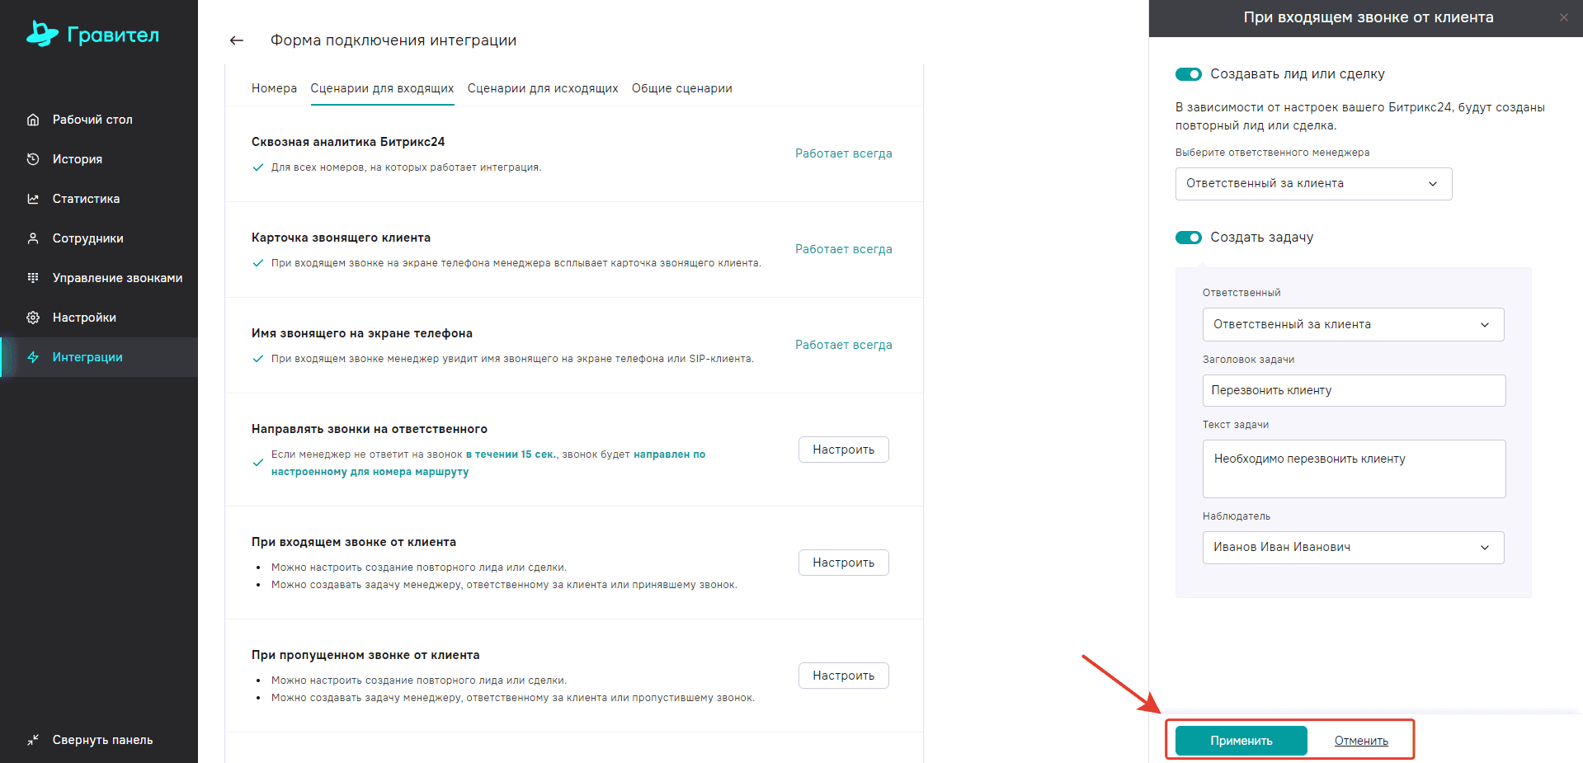Viewport: 1583px width, 763px height.
Task: Open the task Ответственный dropdown
Action: click(x=1353, y=325)
